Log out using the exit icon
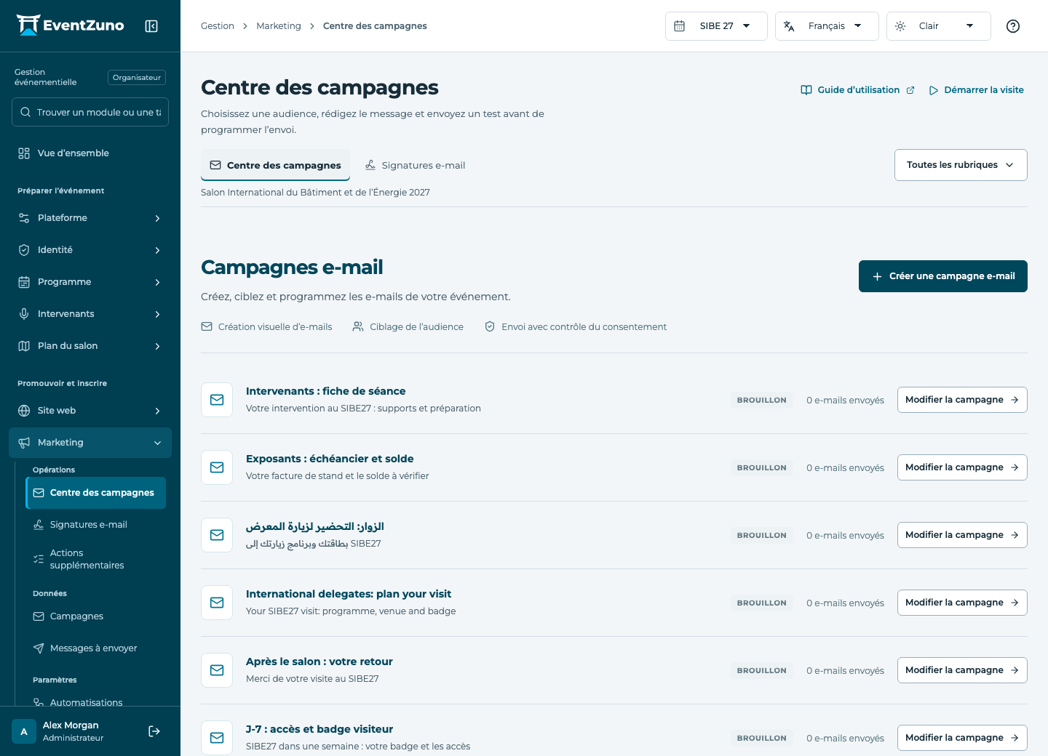Viewport: 1048px width, 756px height. (x=154, y=731)
